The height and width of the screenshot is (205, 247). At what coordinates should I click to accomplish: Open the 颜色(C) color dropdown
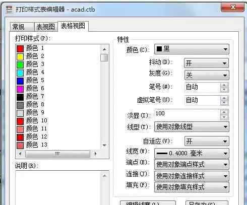(192, 49)
